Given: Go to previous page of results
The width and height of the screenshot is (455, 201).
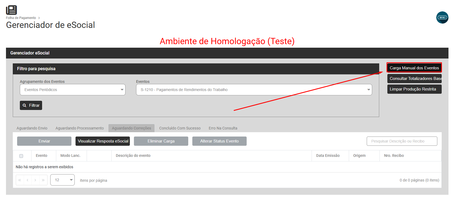Looking at the screenshot, I should 27,180.
